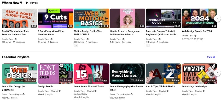This screenshot has width=222, height=105.
Task: Open the Best & Worst Adobe Tools thumbnail
Action: pos(20,18)
